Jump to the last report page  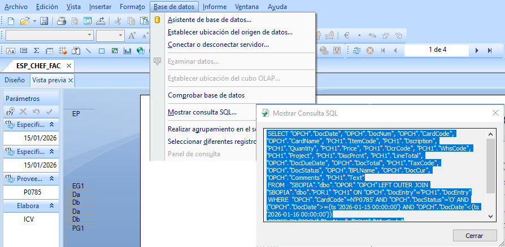point(490,50)
